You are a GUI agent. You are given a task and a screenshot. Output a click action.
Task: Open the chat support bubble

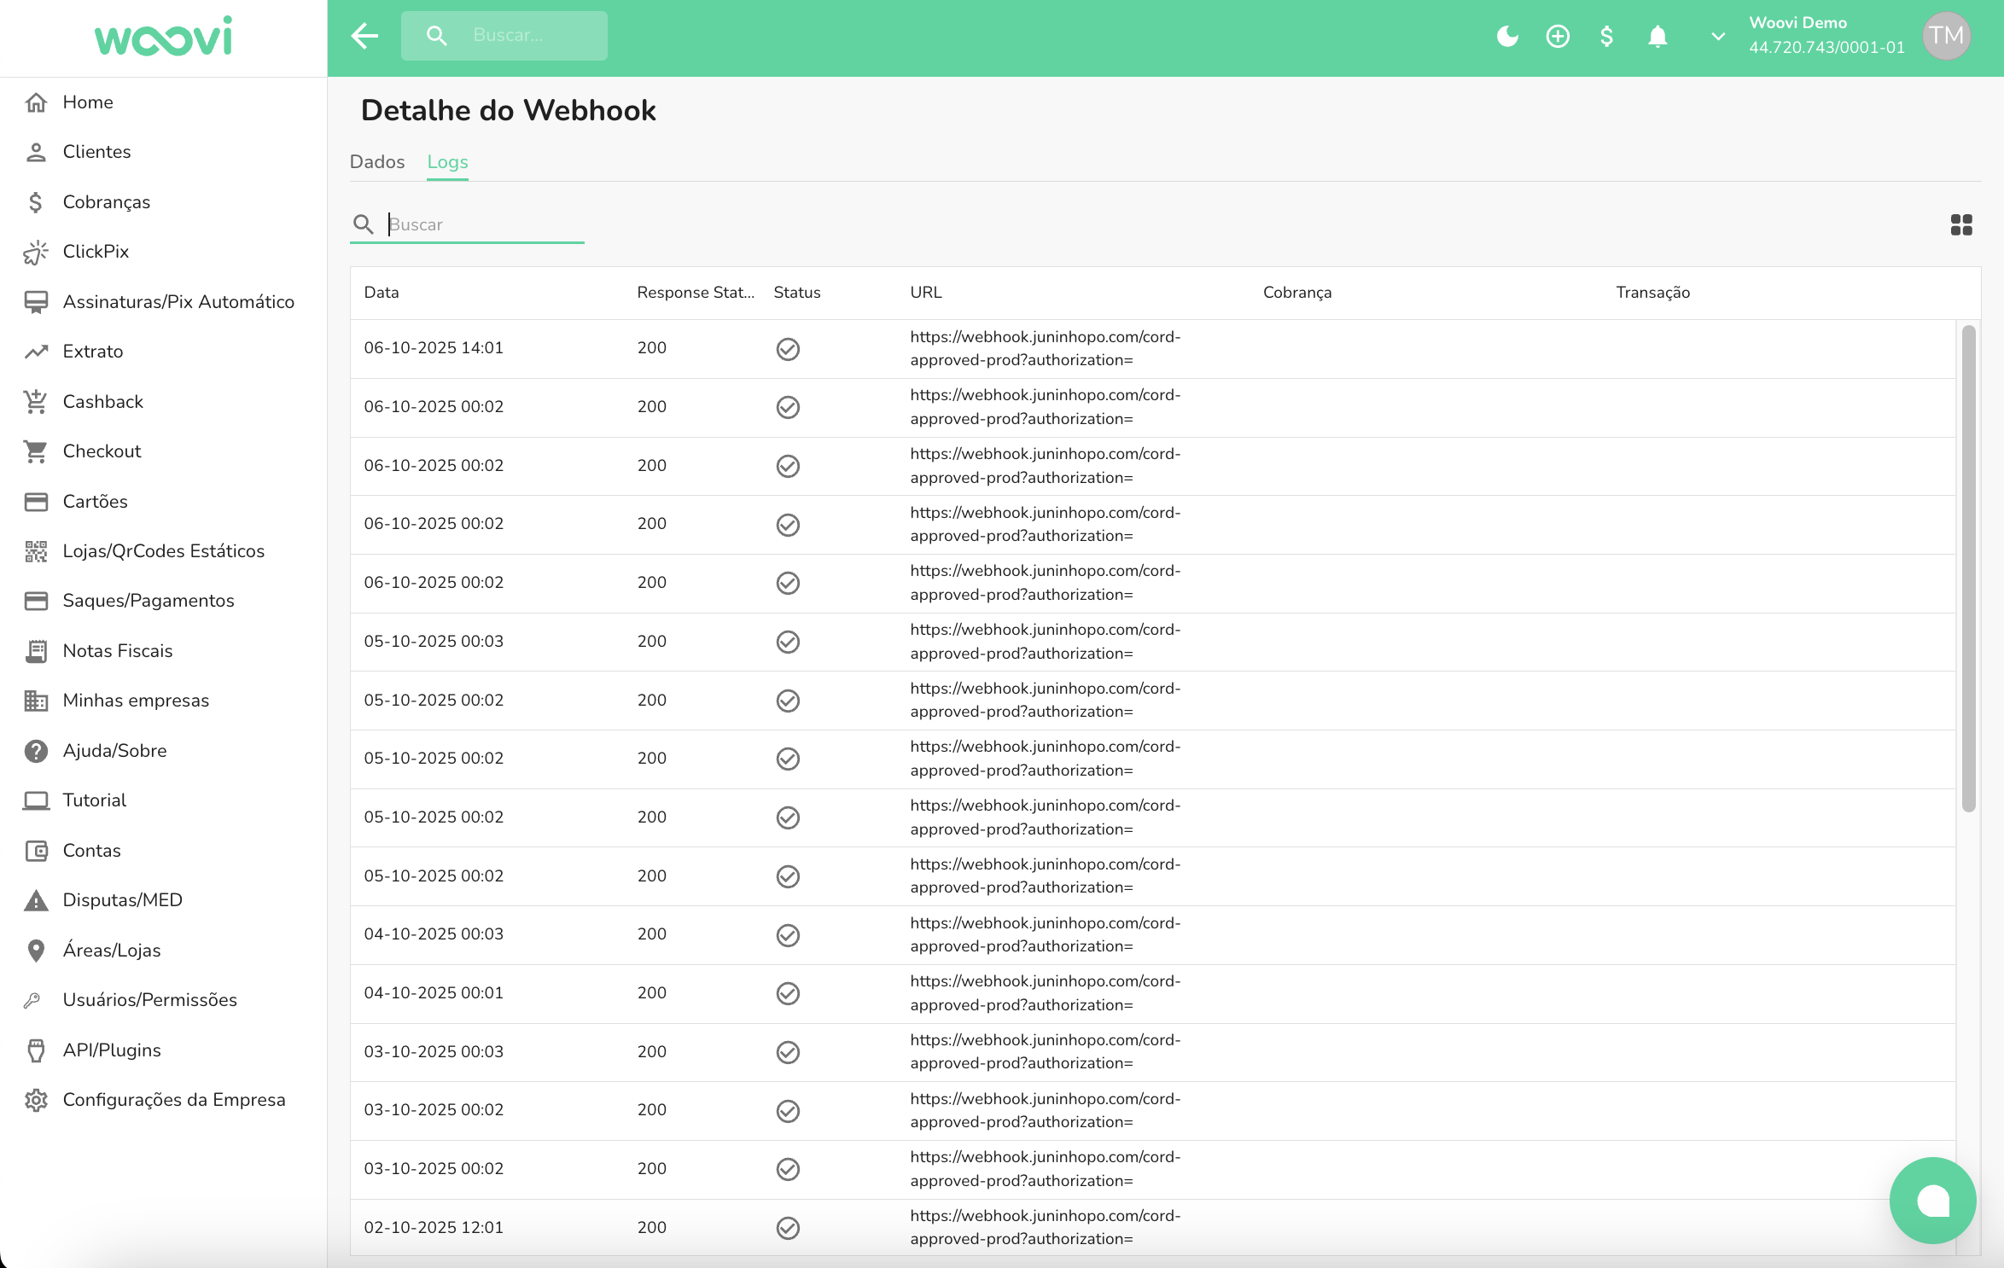[x=1932, y=1200]
